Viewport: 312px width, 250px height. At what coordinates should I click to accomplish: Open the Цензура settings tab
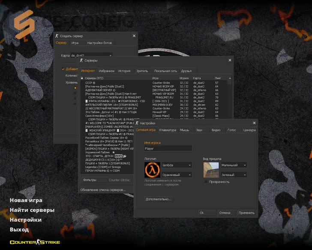click(249, 130)
